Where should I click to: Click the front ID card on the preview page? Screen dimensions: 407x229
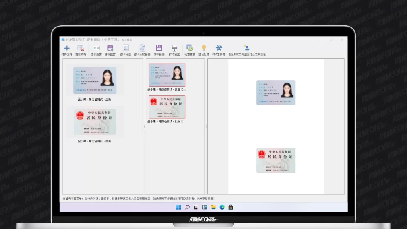(x=276, y=93)
